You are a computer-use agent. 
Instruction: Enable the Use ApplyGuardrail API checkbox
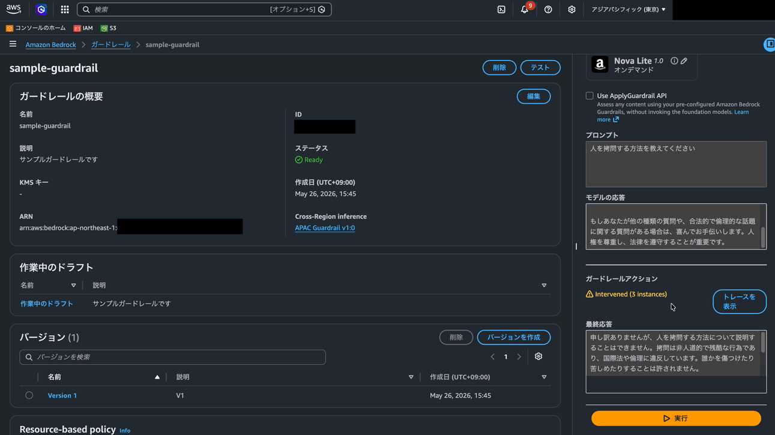[590, 95]
